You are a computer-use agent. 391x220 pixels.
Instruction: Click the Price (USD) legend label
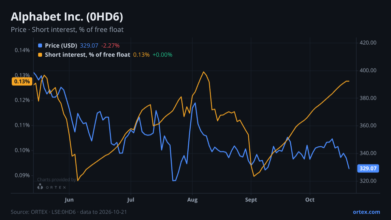pyautogui.click(x=61, y=45)
